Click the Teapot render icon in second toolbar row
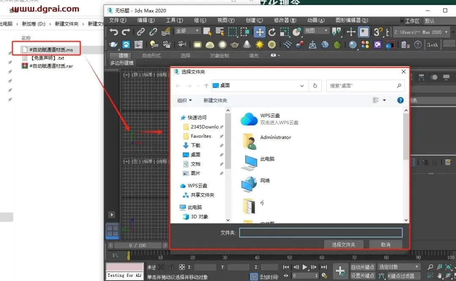The width and height of the screenshot is (456, 281). (114, 44)
